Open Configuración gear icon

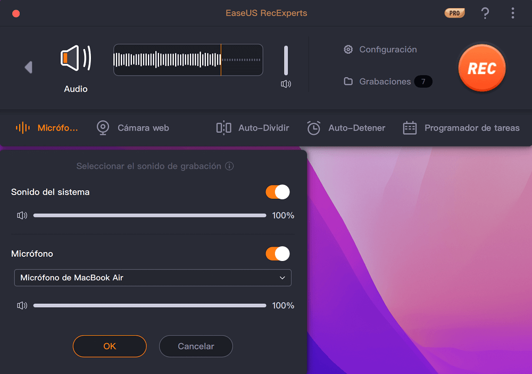pyautogui.click(x=348, y=50)
